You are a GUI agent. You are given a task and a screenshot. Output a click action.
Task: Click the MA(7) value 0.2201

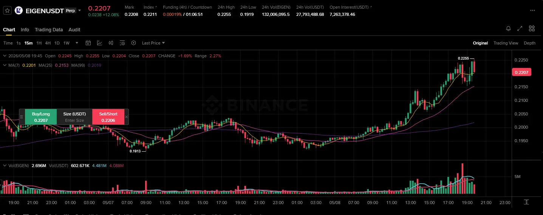tap(29, 65)
